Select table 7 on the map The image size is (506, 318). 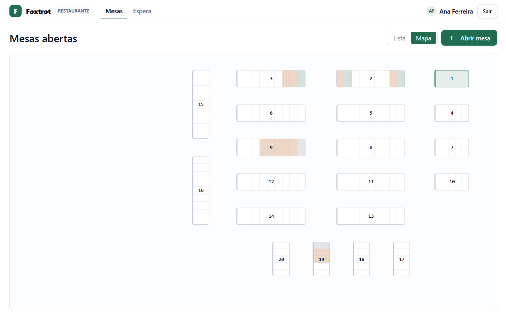click(452, 147)
